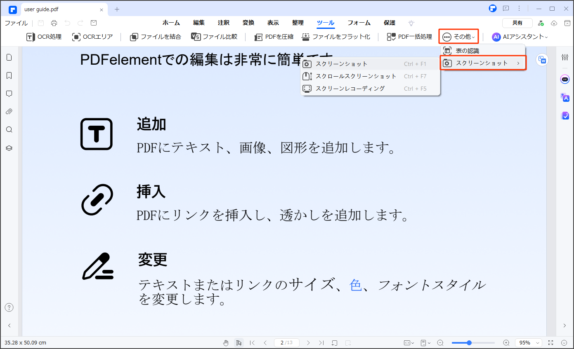Click the save disk icon
This screenshot has height=349, width=574.
click(41, 23)
